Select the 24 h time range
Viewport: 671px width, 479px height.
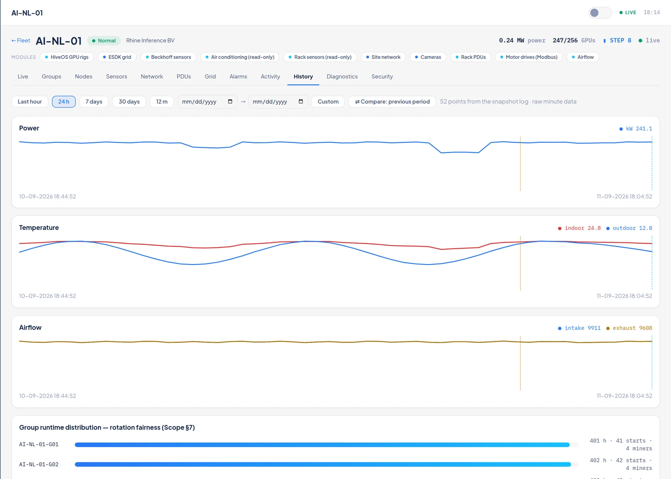(64, 102)
